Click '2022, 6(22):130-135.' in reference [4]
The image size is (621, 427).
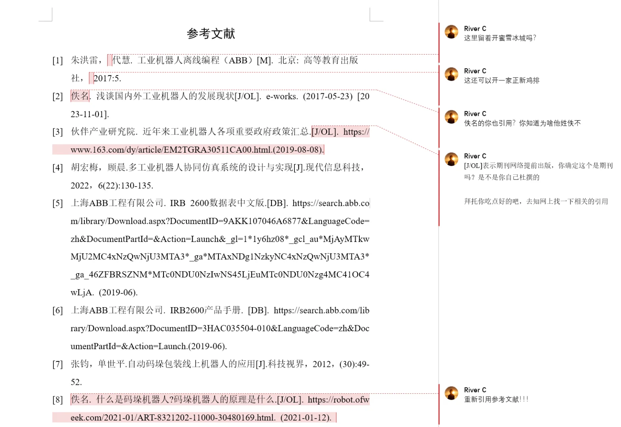112,185
